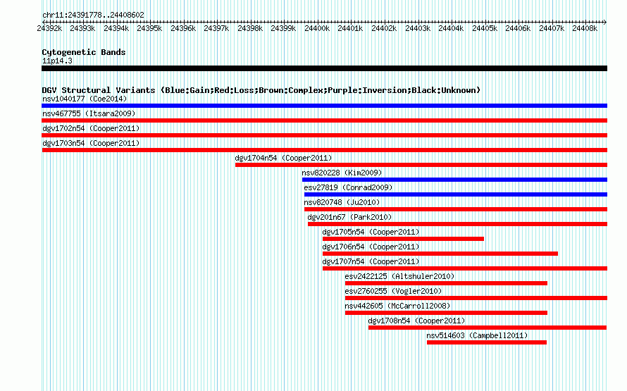
Task: Click the nsv820228 blue gain bar
Action: click(x=454, y=180)
